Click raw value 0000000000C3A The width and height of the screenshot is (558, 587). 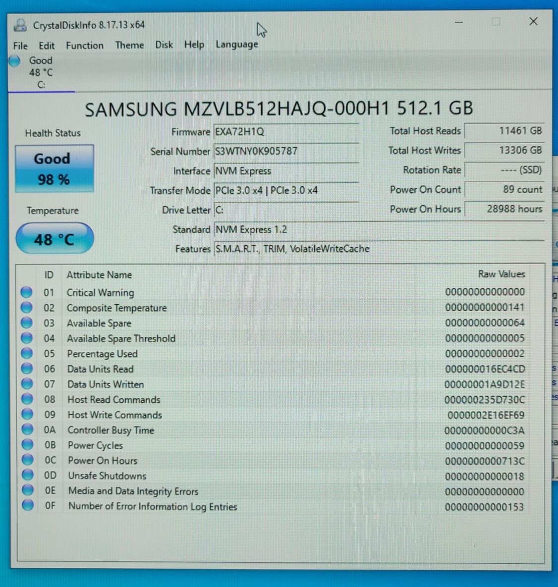tap(484, 430)
